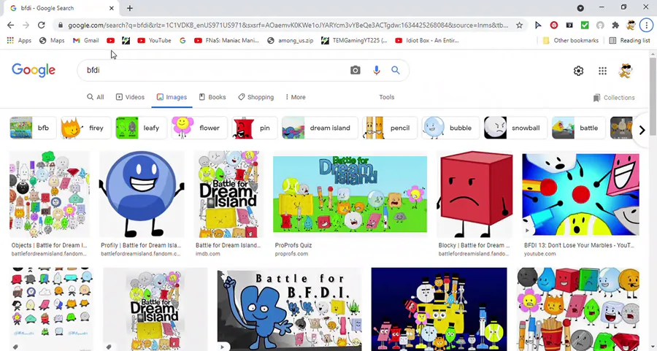Open the Profily blue ball image

142,194
